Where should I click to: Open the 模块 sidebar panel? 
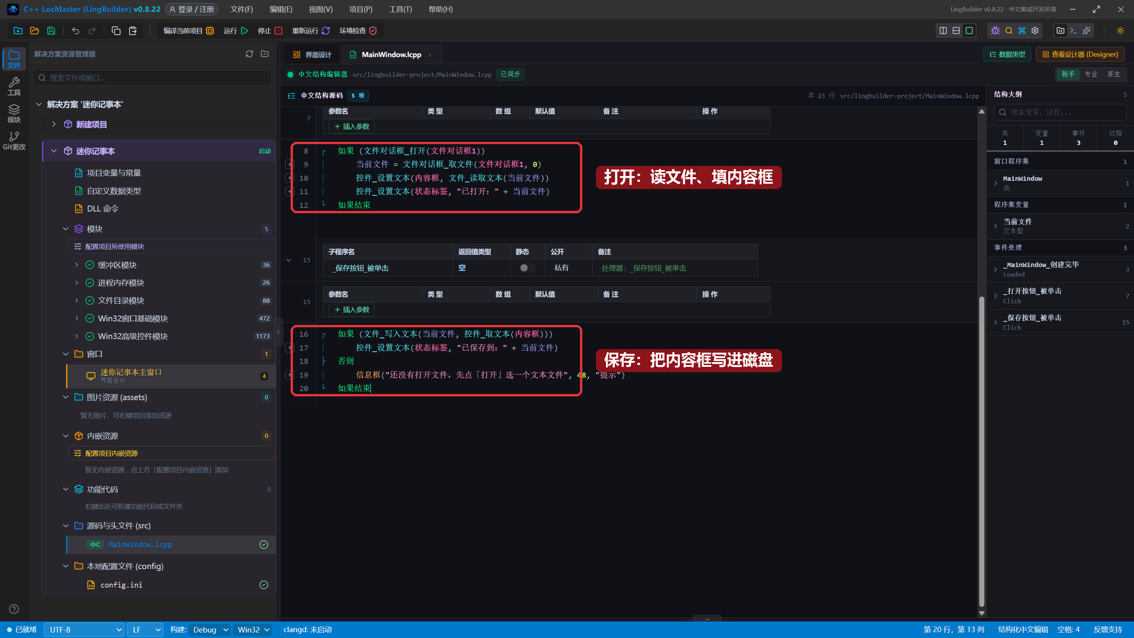tap(14, 113)
